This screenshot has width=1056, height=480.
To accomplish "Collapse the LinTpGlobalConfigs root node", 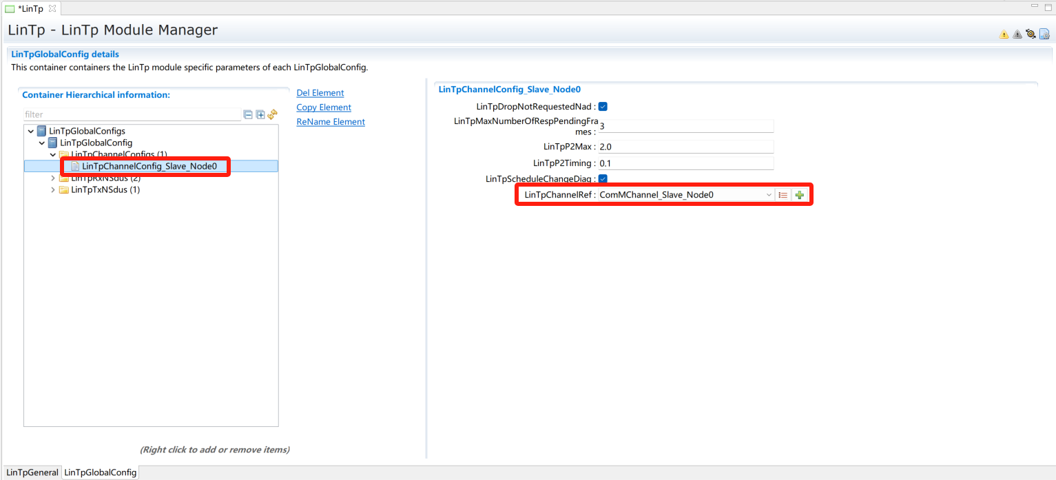I will pos(31,131).
